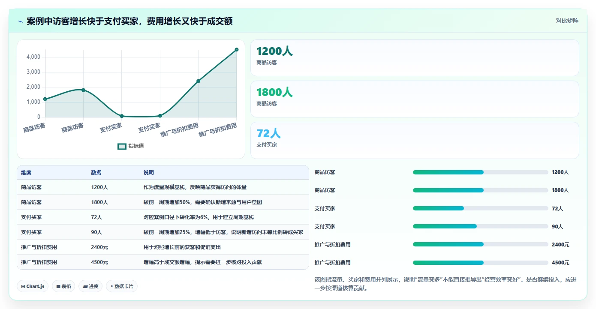Click text 用于对照增长前的获客和促销支出
Viewport: 596px width, 309px height.
182,247
